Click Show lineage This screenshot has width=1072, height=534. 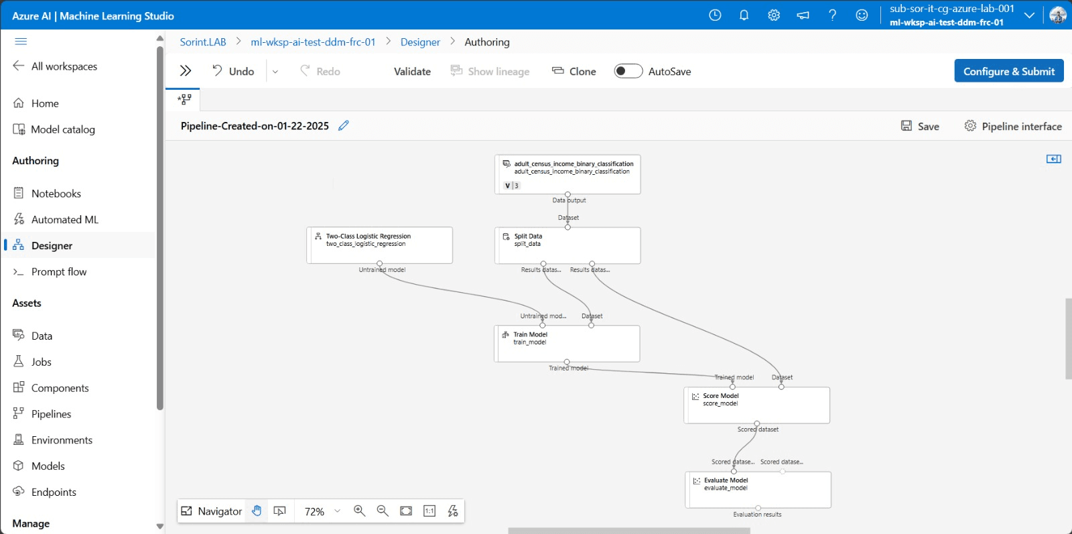click(490, 71)
